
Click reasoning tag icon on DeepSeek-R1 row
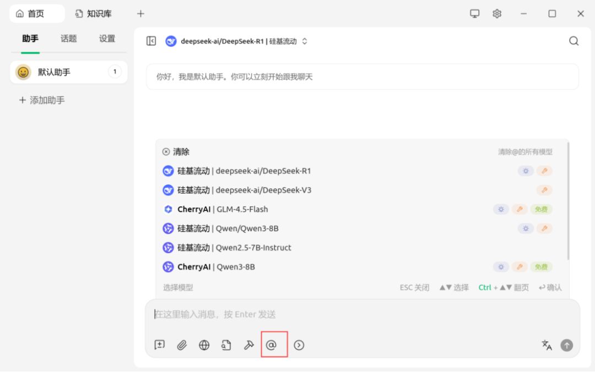(x=526, y=171)
